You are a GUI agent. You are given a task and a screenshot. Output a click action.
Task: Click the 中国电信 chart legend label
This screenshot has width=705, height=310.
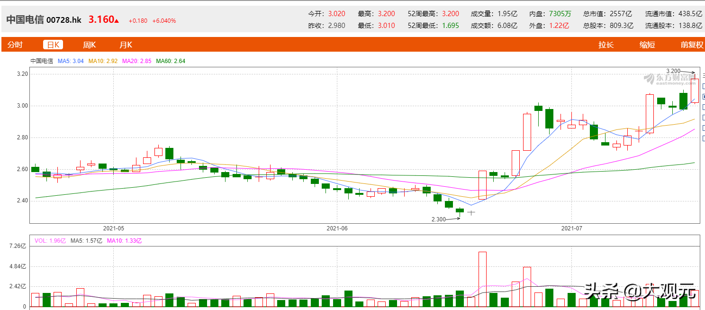pyautogui.click(x=42, y=61)
